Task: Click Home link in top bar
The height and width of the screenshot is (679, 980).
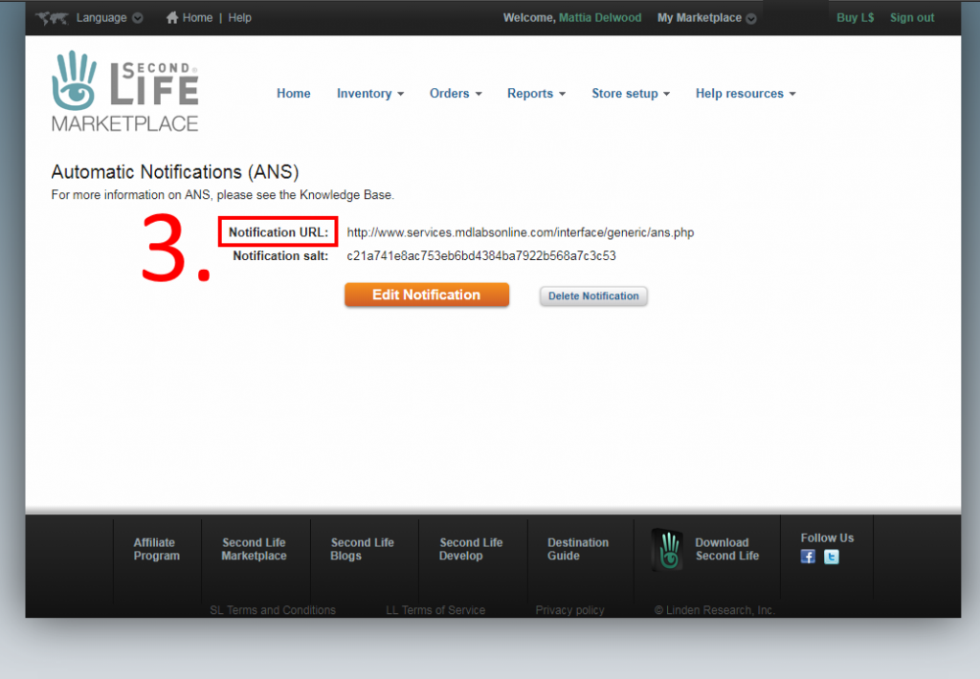Action: pyautogui.click(x=197, y=18)
